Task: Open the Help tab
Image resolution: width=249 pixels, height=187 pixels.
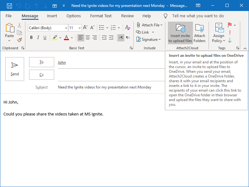Action: pos(147,16)
